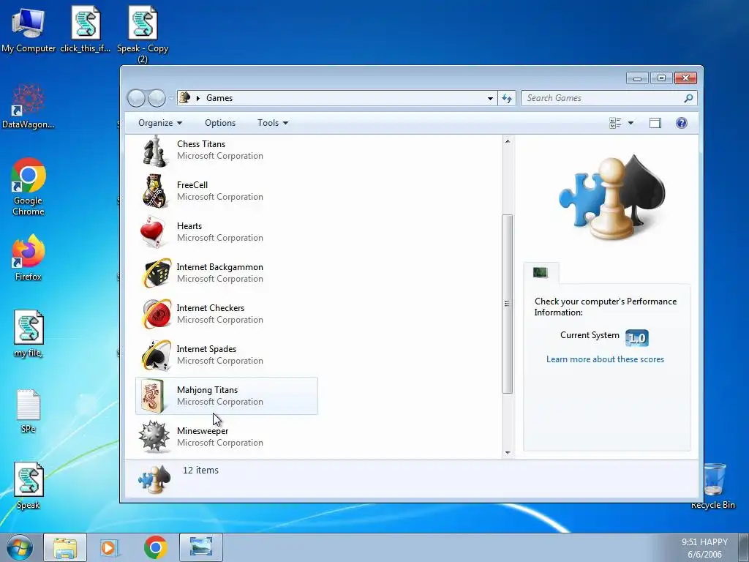Click the refresh button beside the address bar

(x=507, y=99)
